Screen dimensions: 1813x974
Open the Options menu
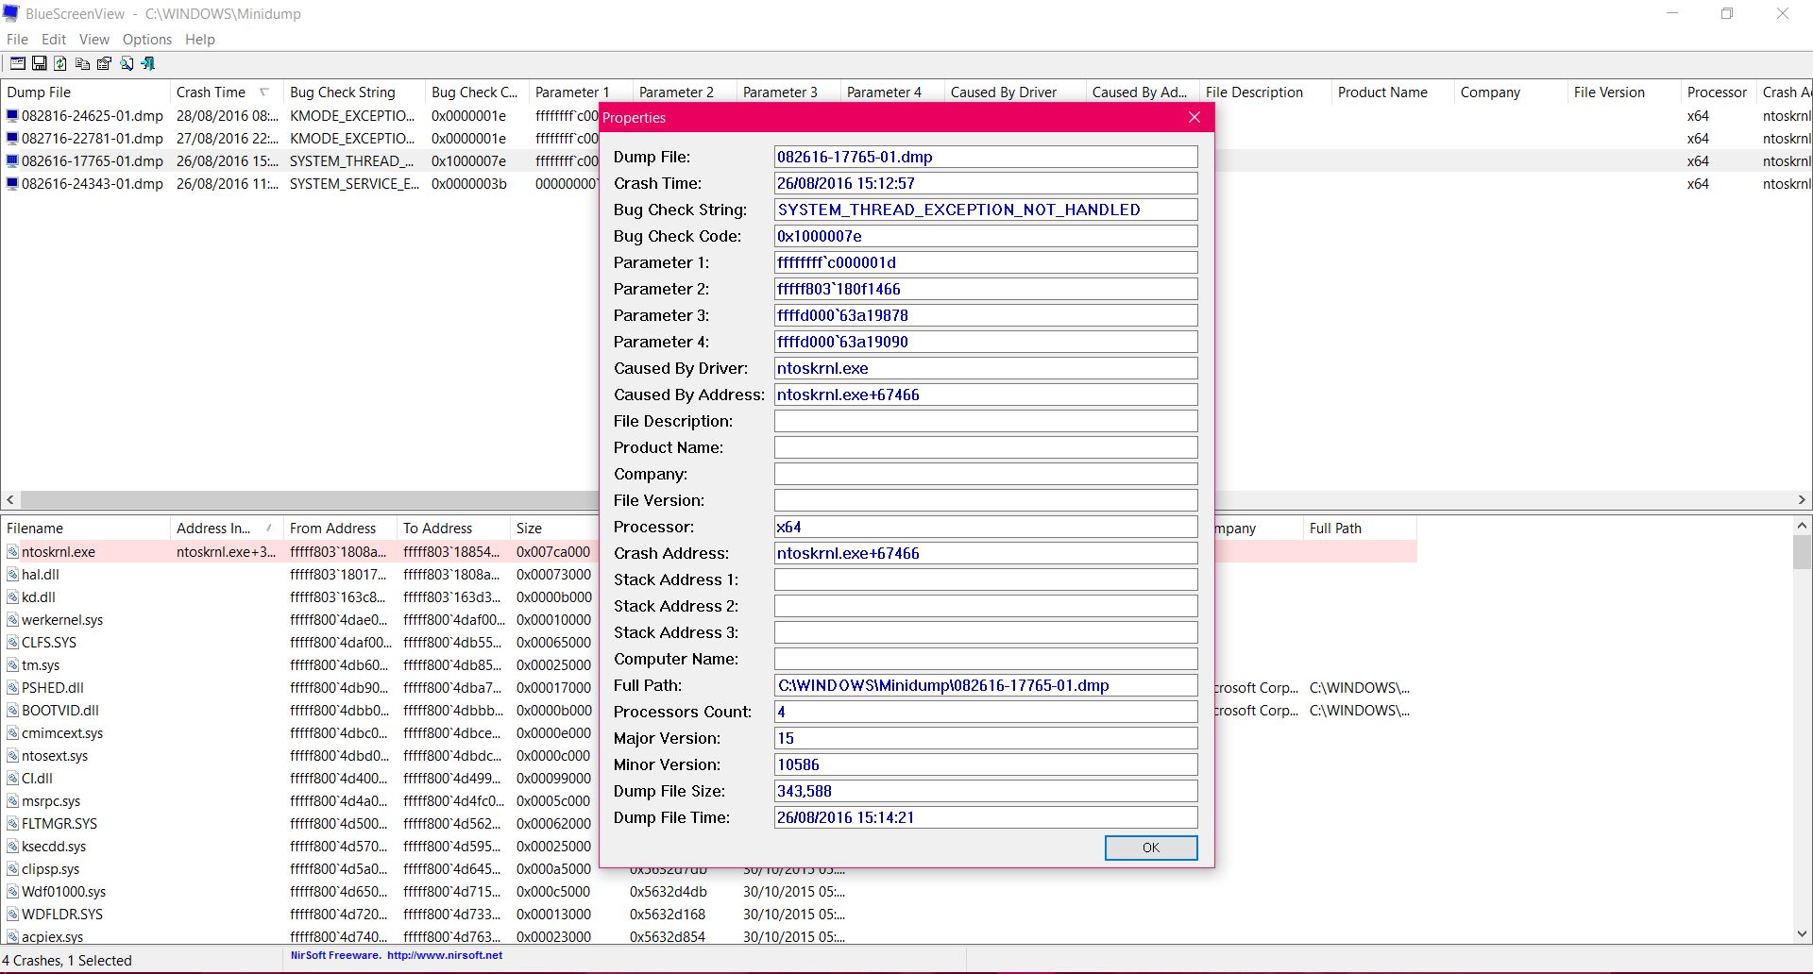pyautogui.click(x=146, y=40)
